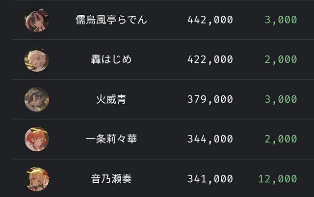
Task: Select the green 2,000 gain for 轟はじめ
Action: click(x=281, y=60)
